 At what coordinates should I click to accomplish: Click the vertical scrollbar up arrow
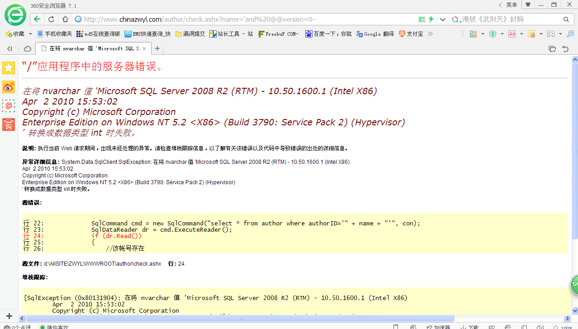click(x=574, y=59)
